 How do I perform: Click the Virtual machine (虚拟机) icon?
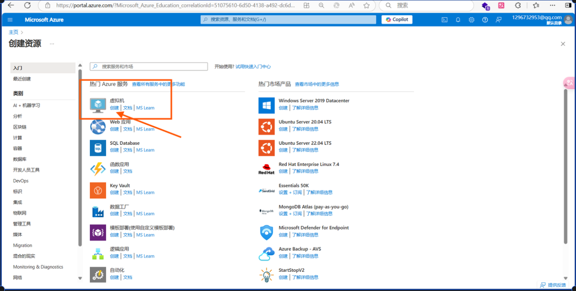[98, 105]
